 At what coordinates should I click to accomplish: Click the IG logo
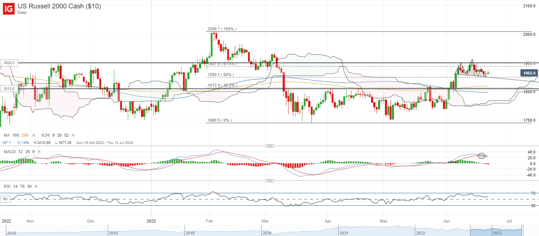point(9,9)
